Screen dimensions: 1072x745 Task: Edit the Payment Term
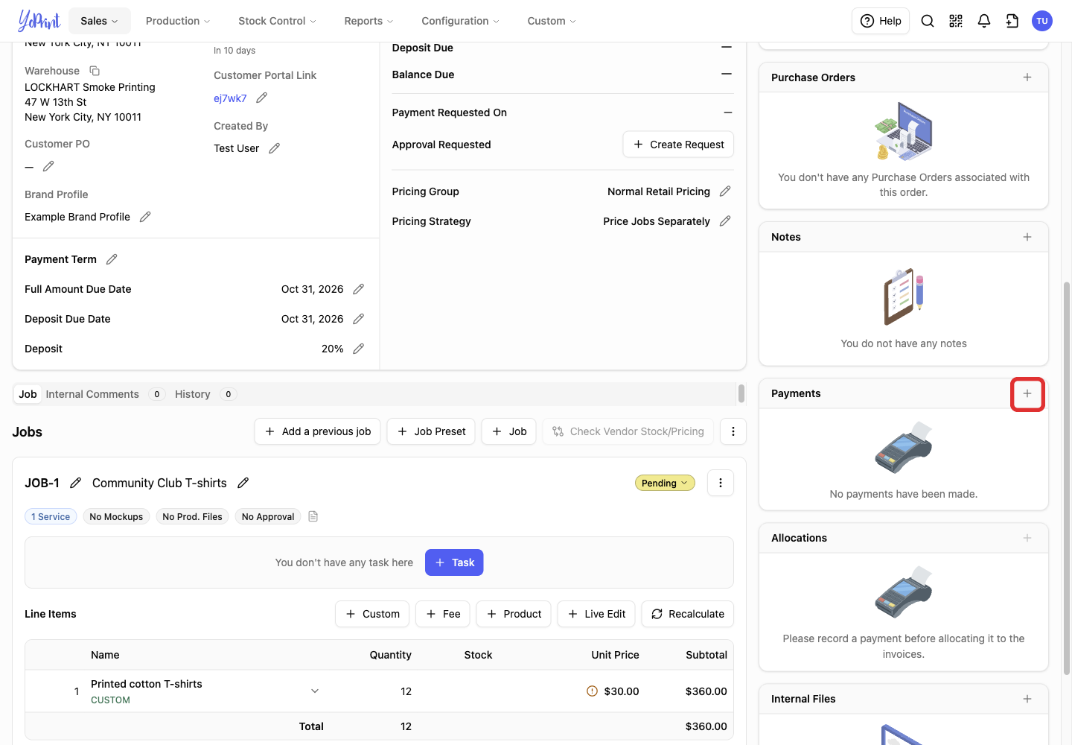(112, 259)
